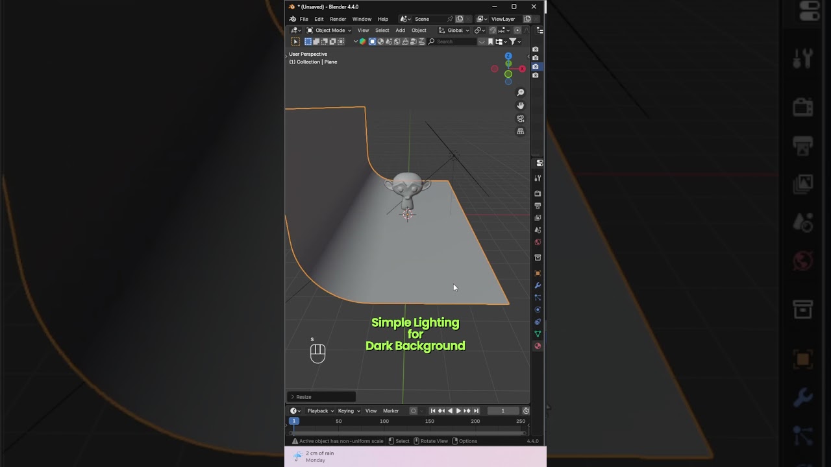This screenshot has width=831, height=467.
Task: Click the Blender logo menu icon
Action: 293,19
